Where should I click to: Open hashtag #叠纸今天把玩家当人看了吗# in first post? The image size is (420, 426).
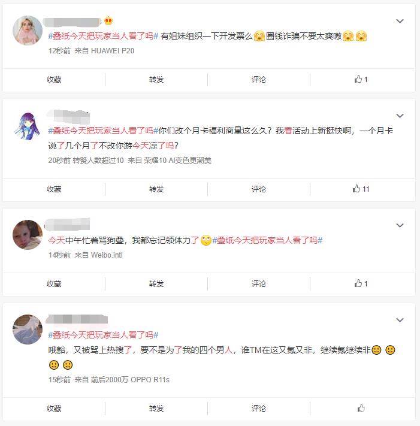[103, 36]
